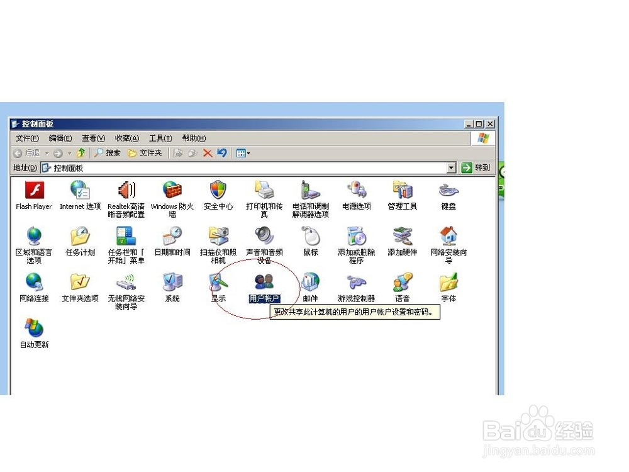Open 任务计划 folder icon
Viewport: 629px width, 472px height.
tap(81, 237)
